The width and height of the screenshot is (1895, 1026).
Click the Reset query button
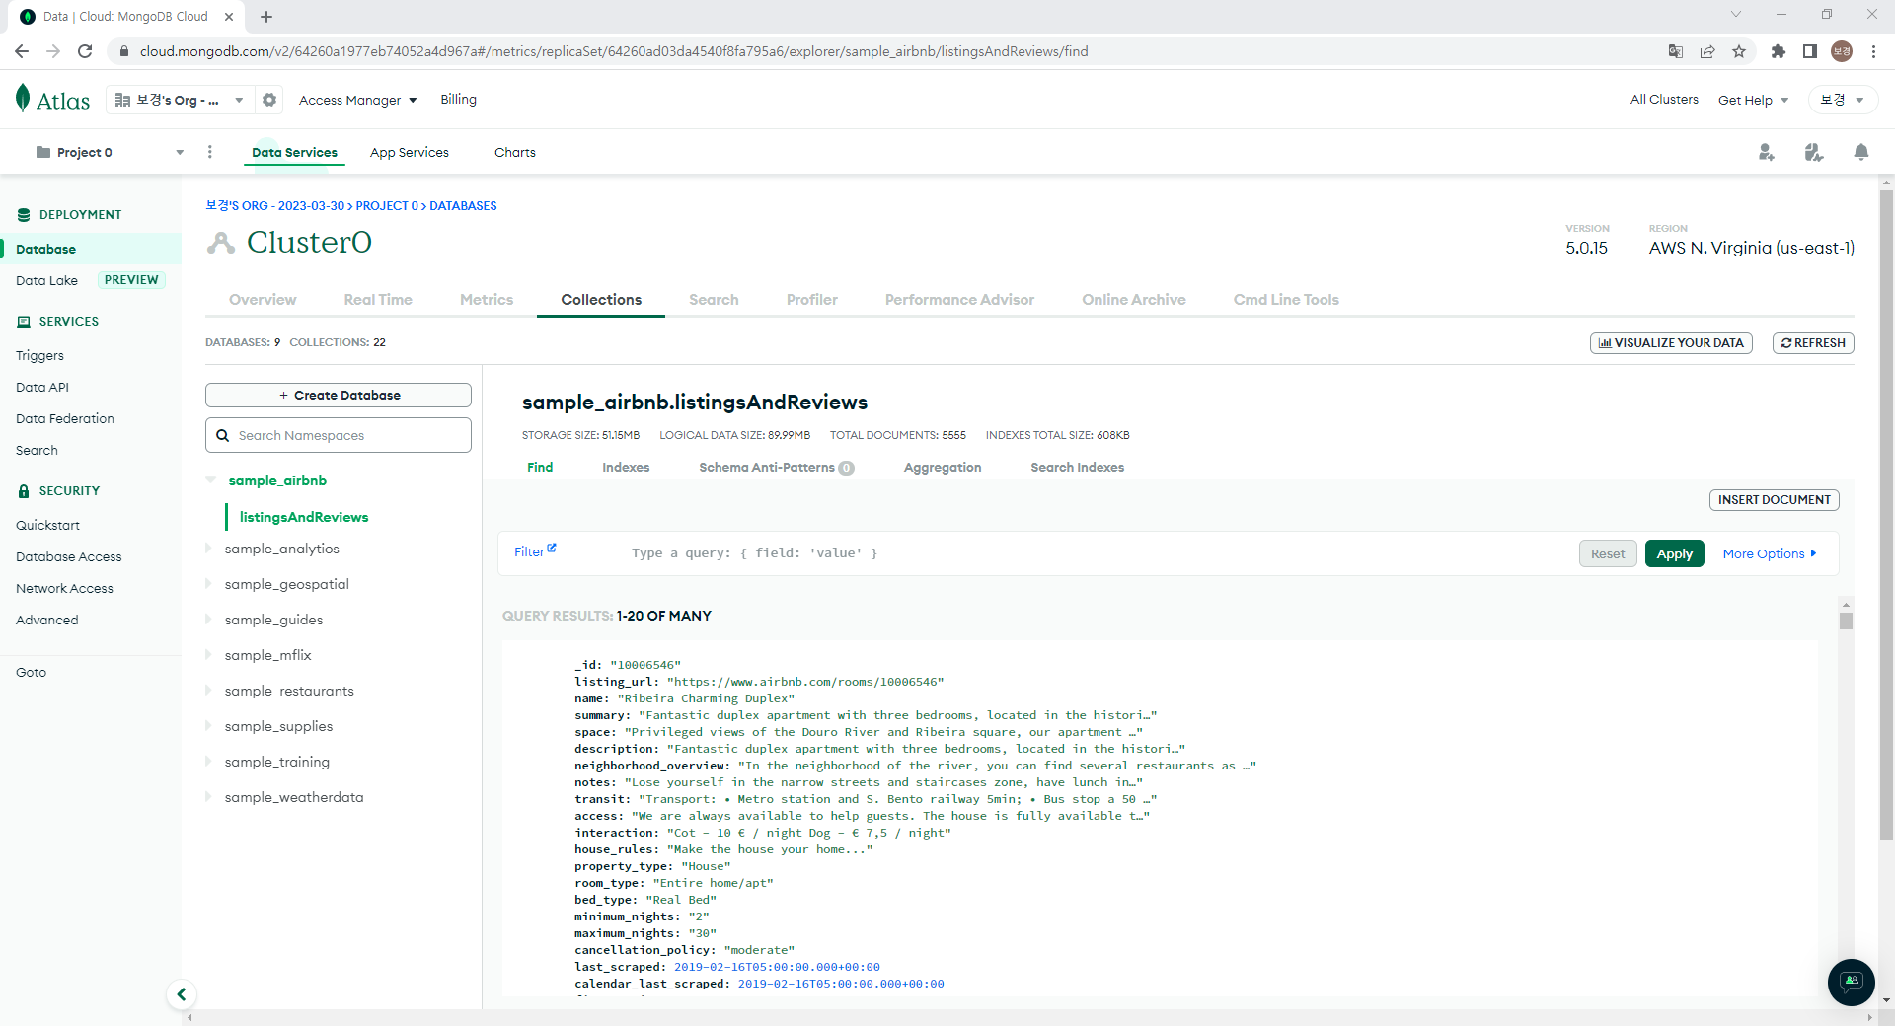pos(1608,554)
